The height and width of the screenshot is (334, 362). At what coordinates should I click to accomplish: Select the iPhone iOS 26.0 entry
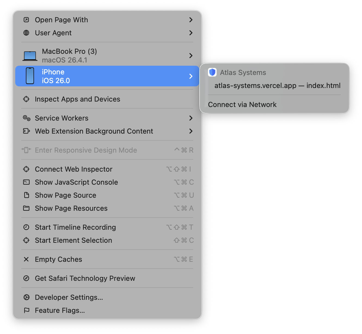pos(107,76)
